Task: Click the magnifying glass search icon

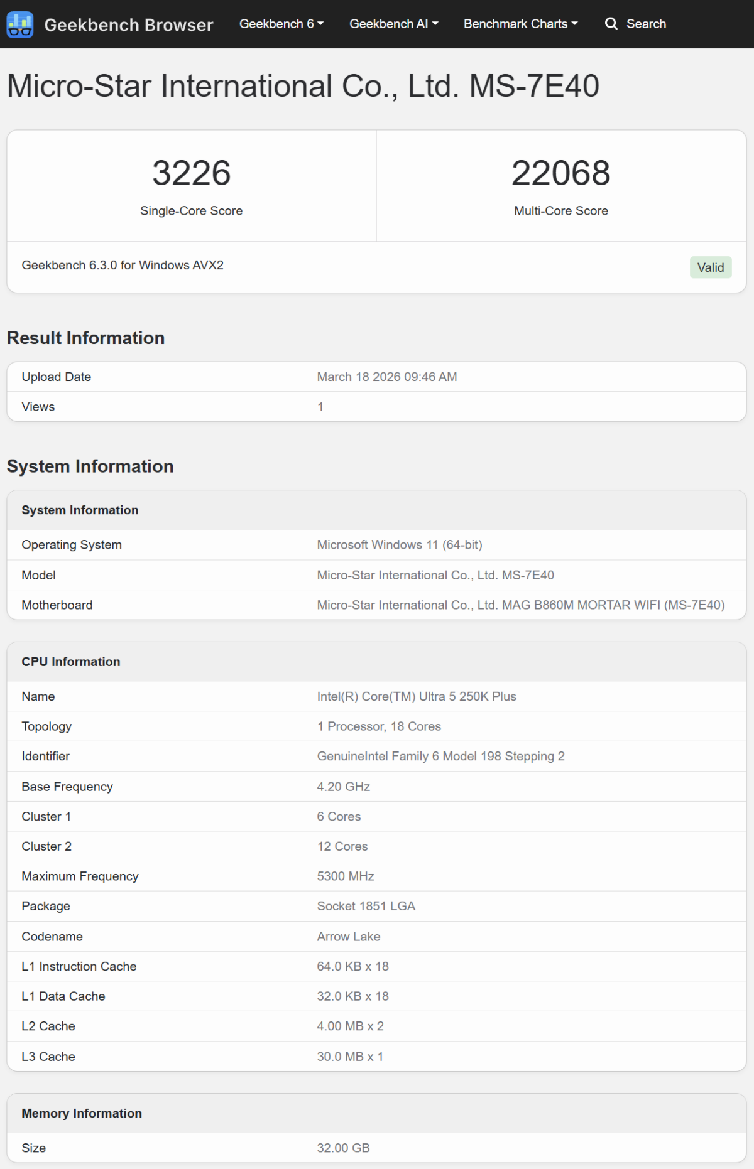Action: point(611,24)
